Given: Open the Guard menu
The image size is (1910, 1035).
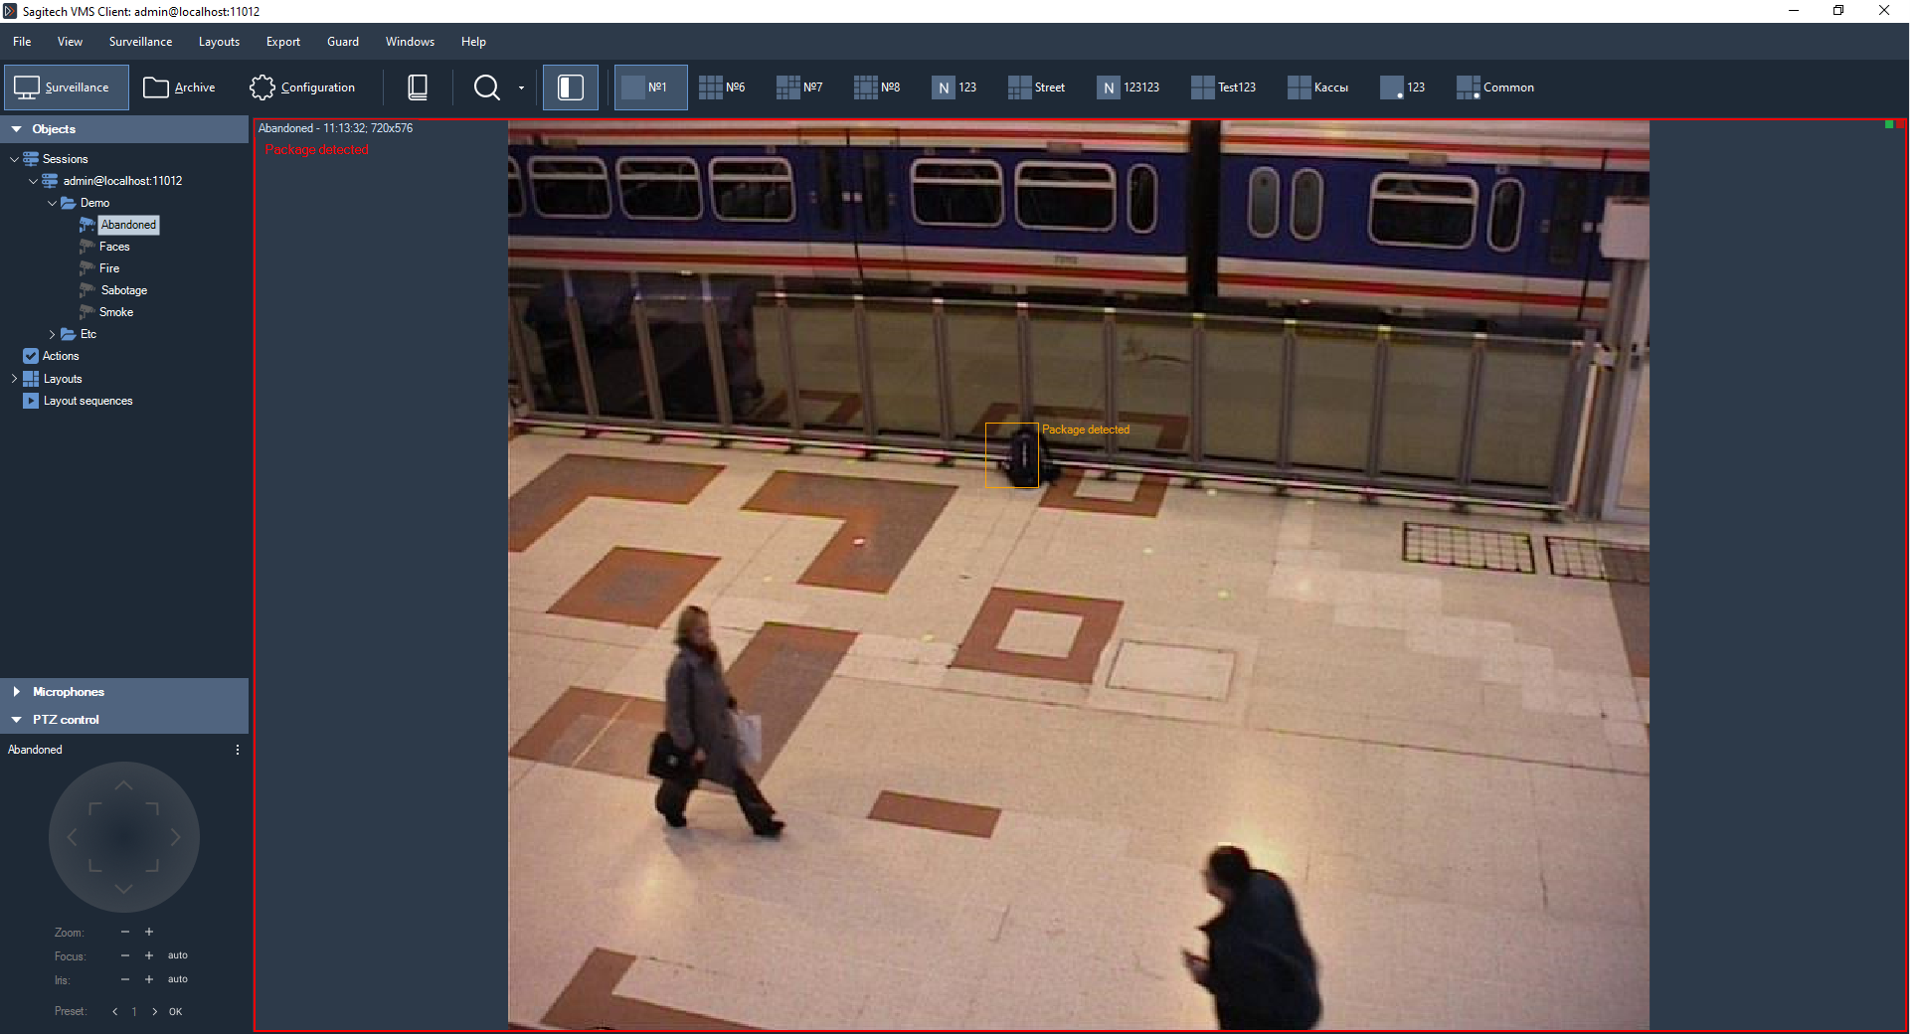Looking at the screenshot, I should click(x=342, y=42).
